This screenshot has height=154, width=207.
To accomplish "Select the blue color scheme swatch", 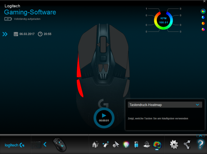I will pyautogui.click(x=203, y=17).
